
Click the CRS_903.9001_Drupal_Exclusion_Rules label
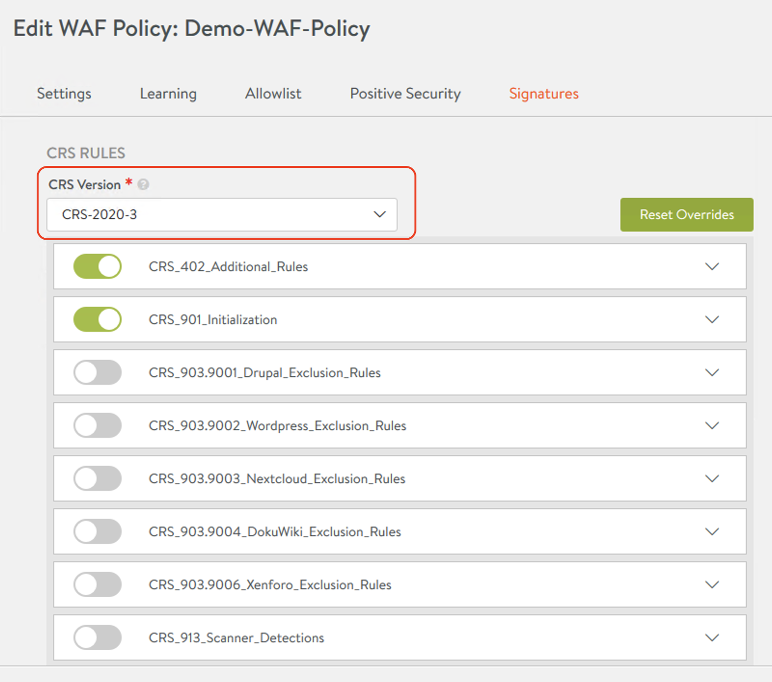(x=264, y=373)
